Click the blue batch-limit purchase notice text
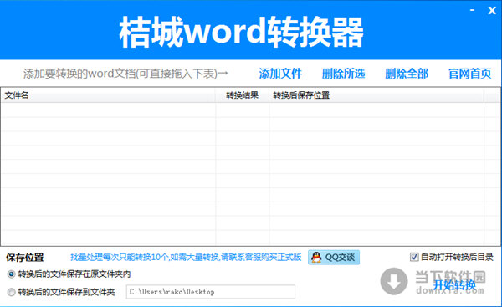This screenshot has height=307, width=502. pos(186,257)
